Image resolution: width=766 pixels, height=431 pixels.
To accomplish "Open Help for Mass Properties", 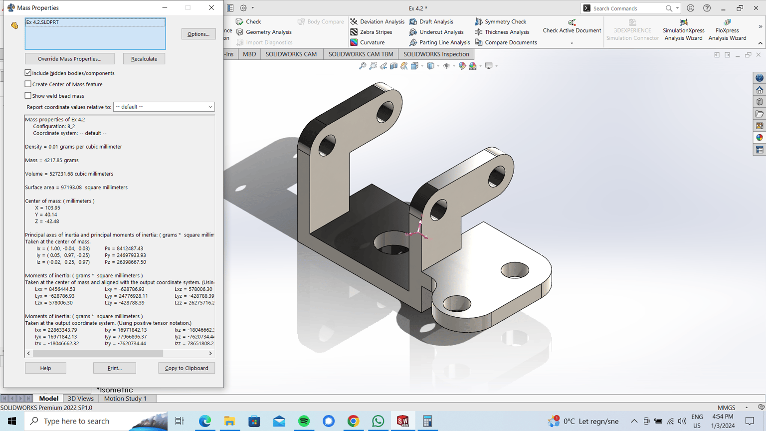I will [45, 368].
